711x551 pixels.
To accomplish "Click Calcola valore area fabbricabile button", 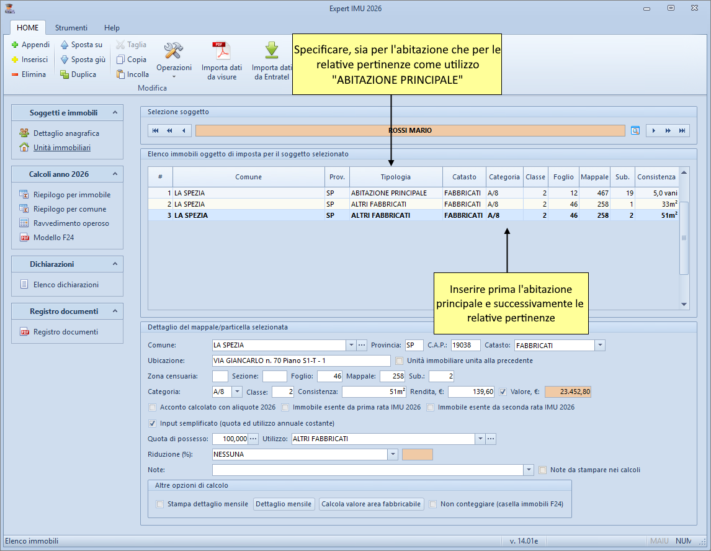I will click(371, 504).
